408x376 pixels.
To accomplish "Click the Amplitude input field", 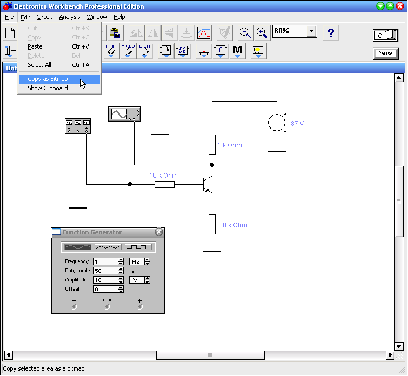I will pos(106,280).
